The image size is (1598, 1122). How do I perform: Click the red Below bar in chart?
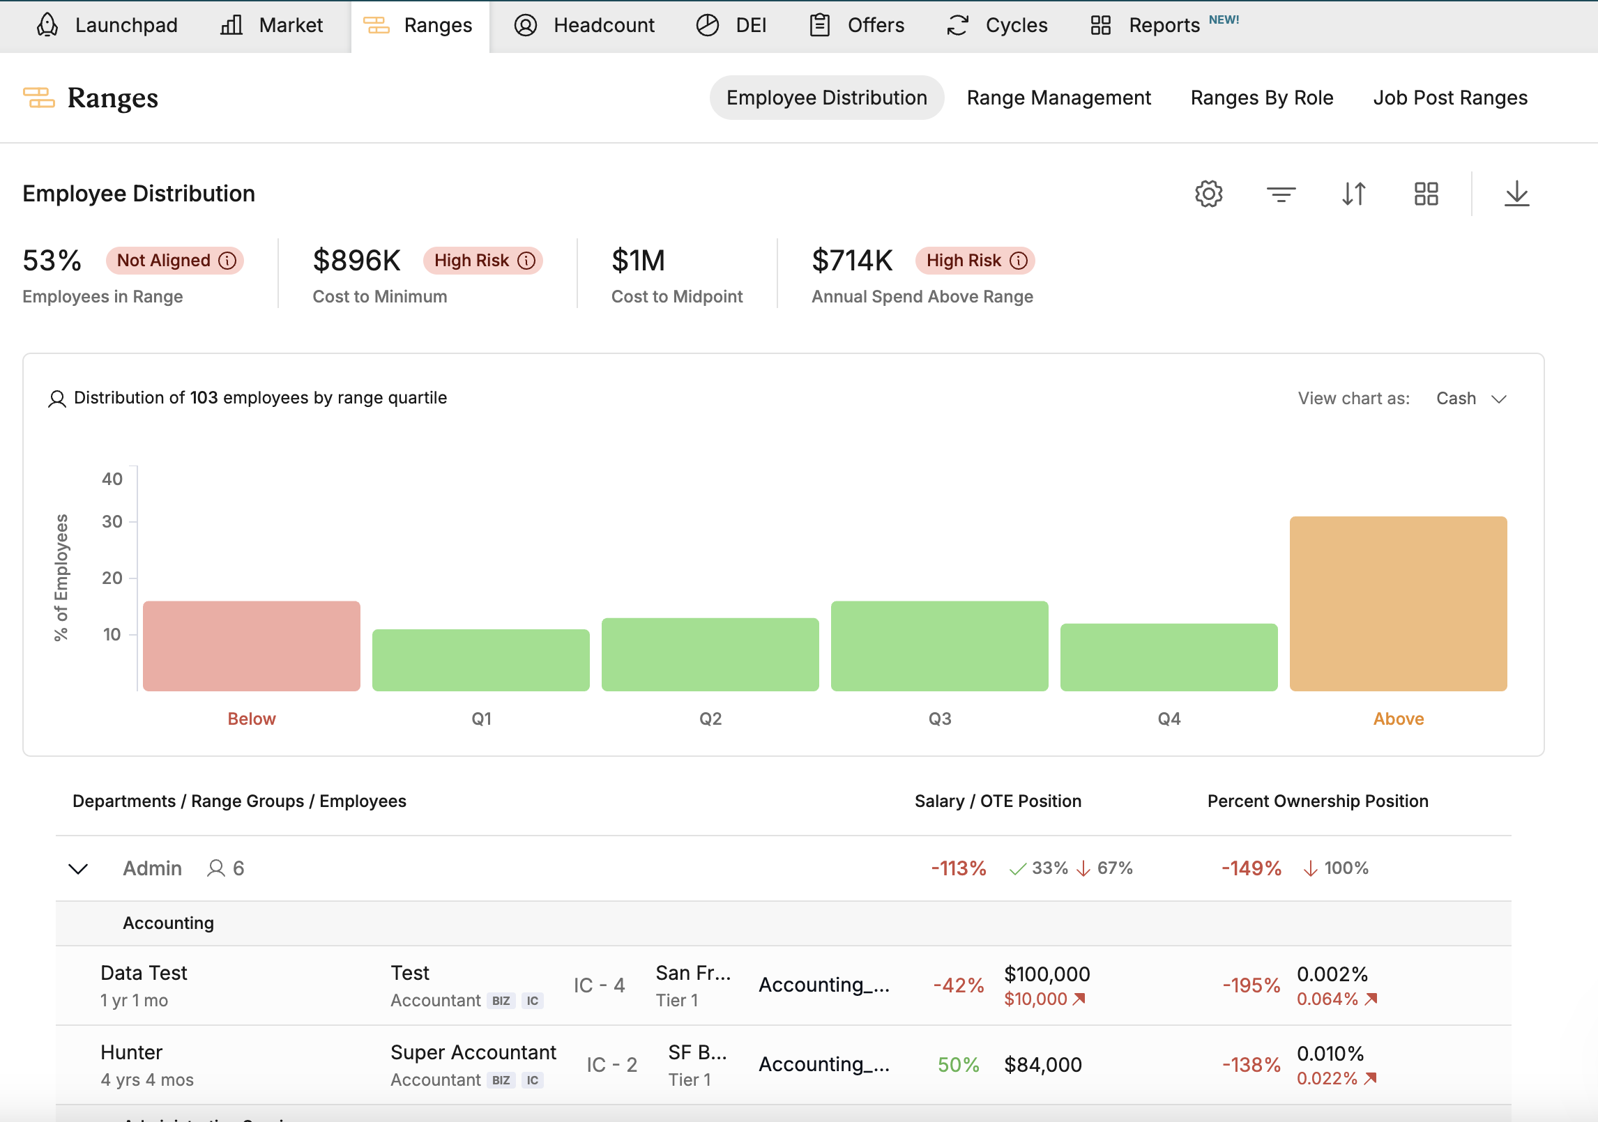click(x=251, y=646)
